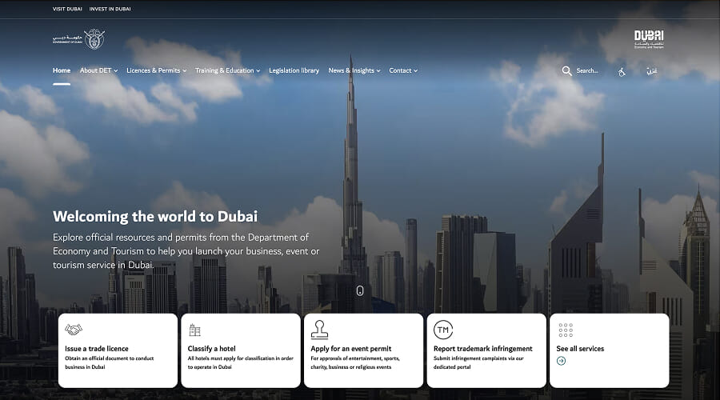Click the 'Welcoming the world to Dubai' heading
This screenshot has width=720, height=400.
point(155,216)
